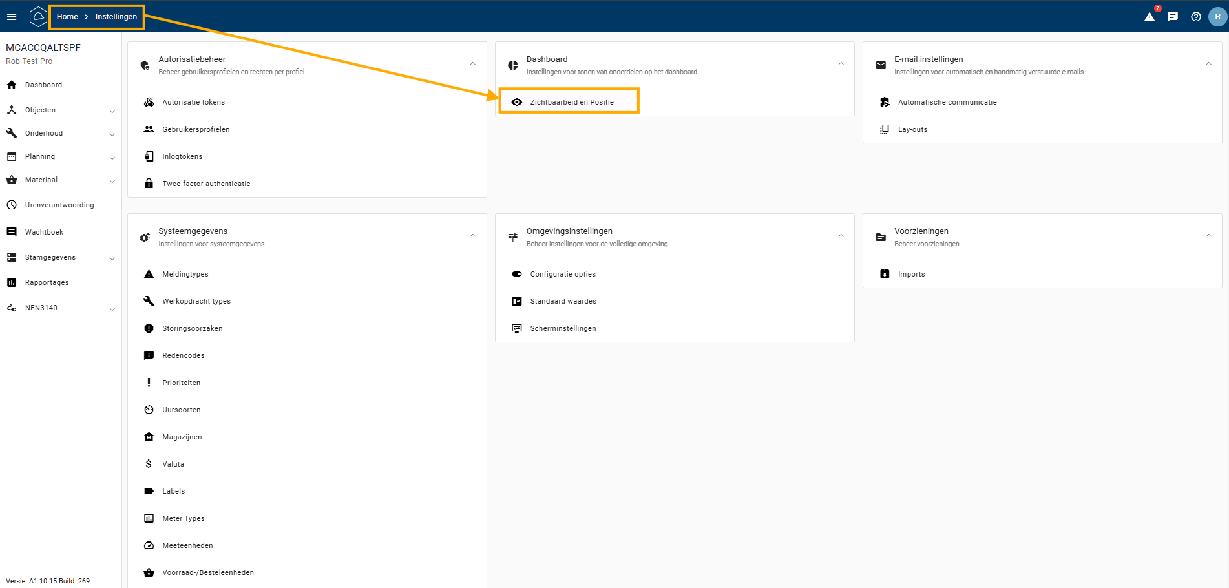This screenshot has height=588, width=1229.
Task: Click the application logo icon
Action: pos(38,17)
